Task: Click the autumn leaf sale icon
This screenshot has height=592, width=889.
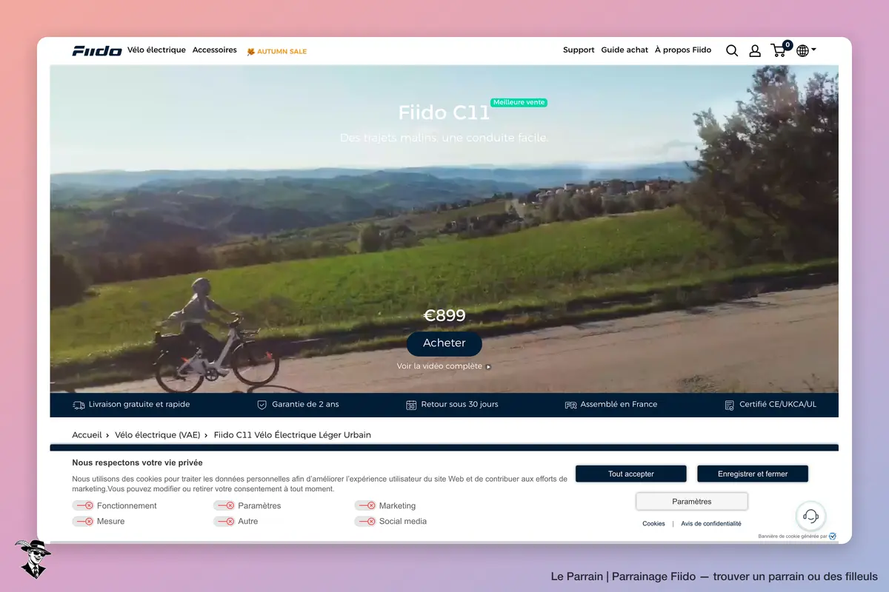Action: [x=251, y=51]
